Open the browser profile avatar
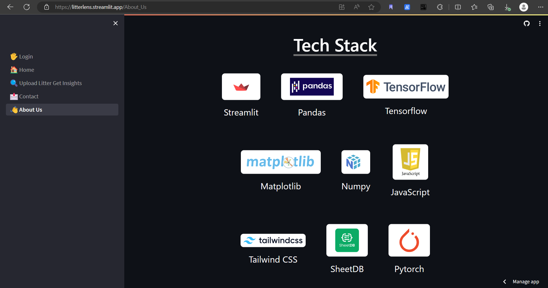Viewport: 548px width, 288px height. tap(524, 7)
